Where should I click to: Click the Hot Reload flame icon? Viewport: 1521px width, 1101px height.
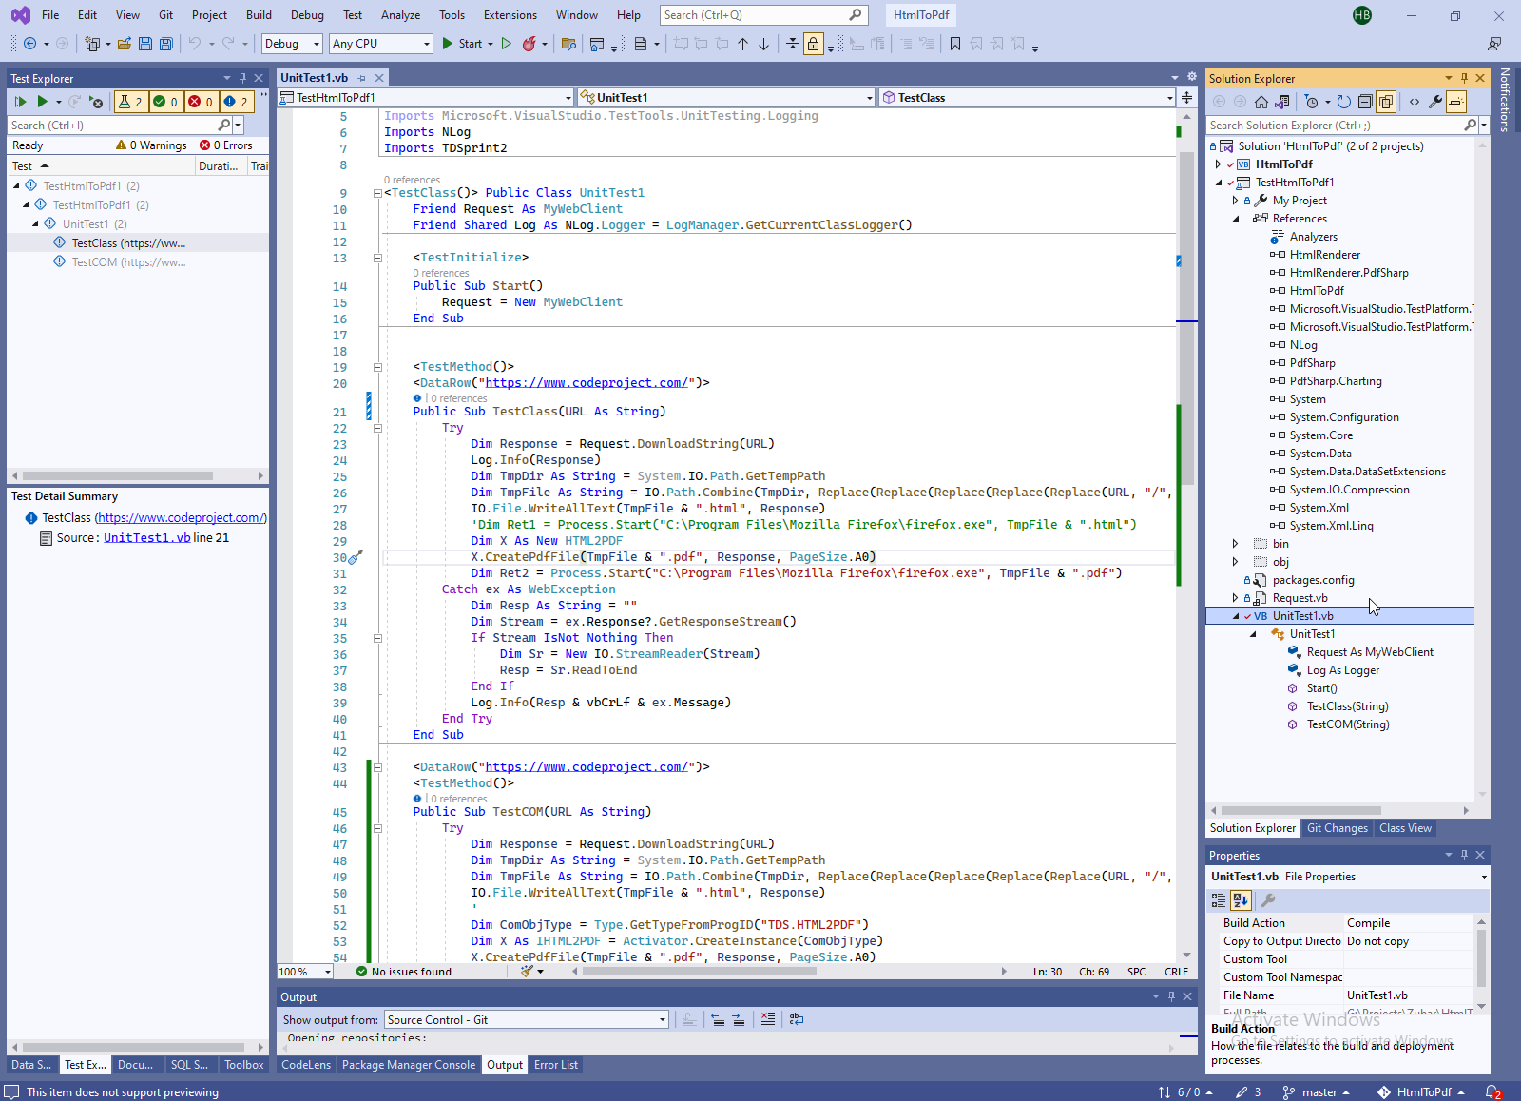529,44
